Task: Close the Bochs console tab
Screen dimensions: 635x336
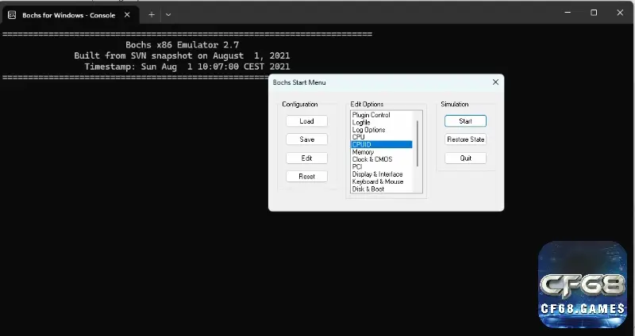Action: (127, 15)
